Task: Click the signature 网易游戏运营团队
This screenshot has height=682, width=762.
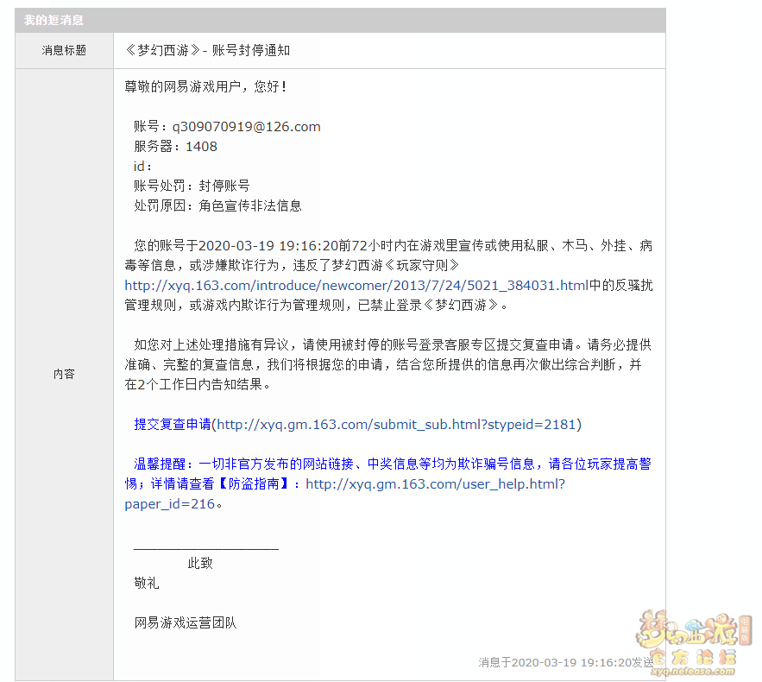Action: click(x=186, y=622)
